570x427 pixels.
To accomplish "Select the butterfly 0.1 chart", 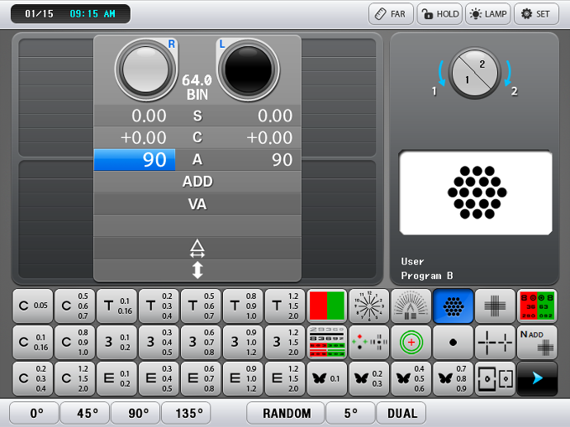I will [x=327, y=378].
